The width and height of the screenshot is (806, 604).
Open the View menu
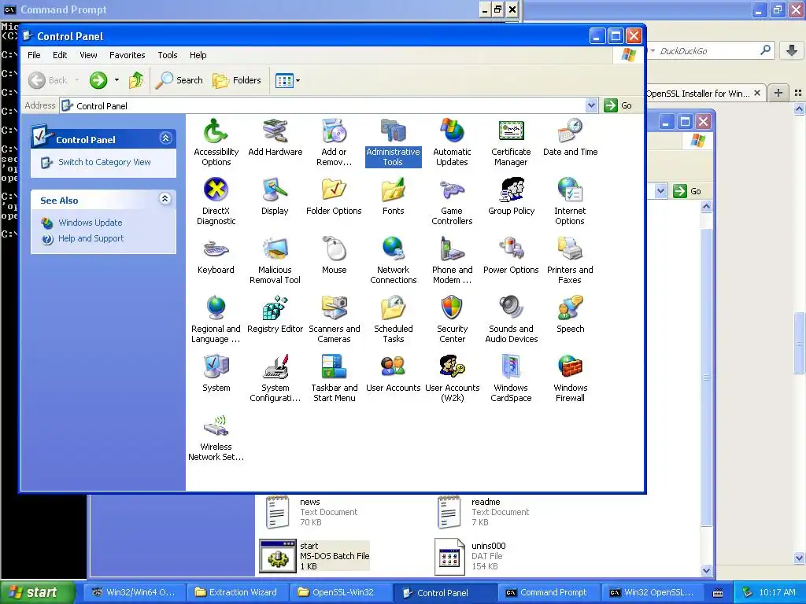(x=88, y=55)
